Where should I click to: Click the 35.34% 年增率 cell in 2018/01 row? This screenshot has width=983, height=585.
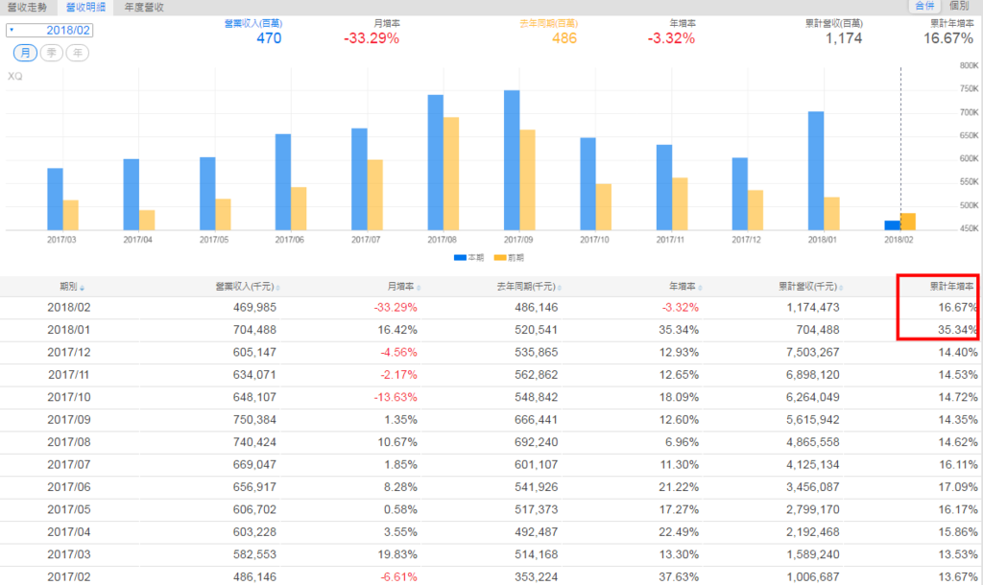[679, 330]
